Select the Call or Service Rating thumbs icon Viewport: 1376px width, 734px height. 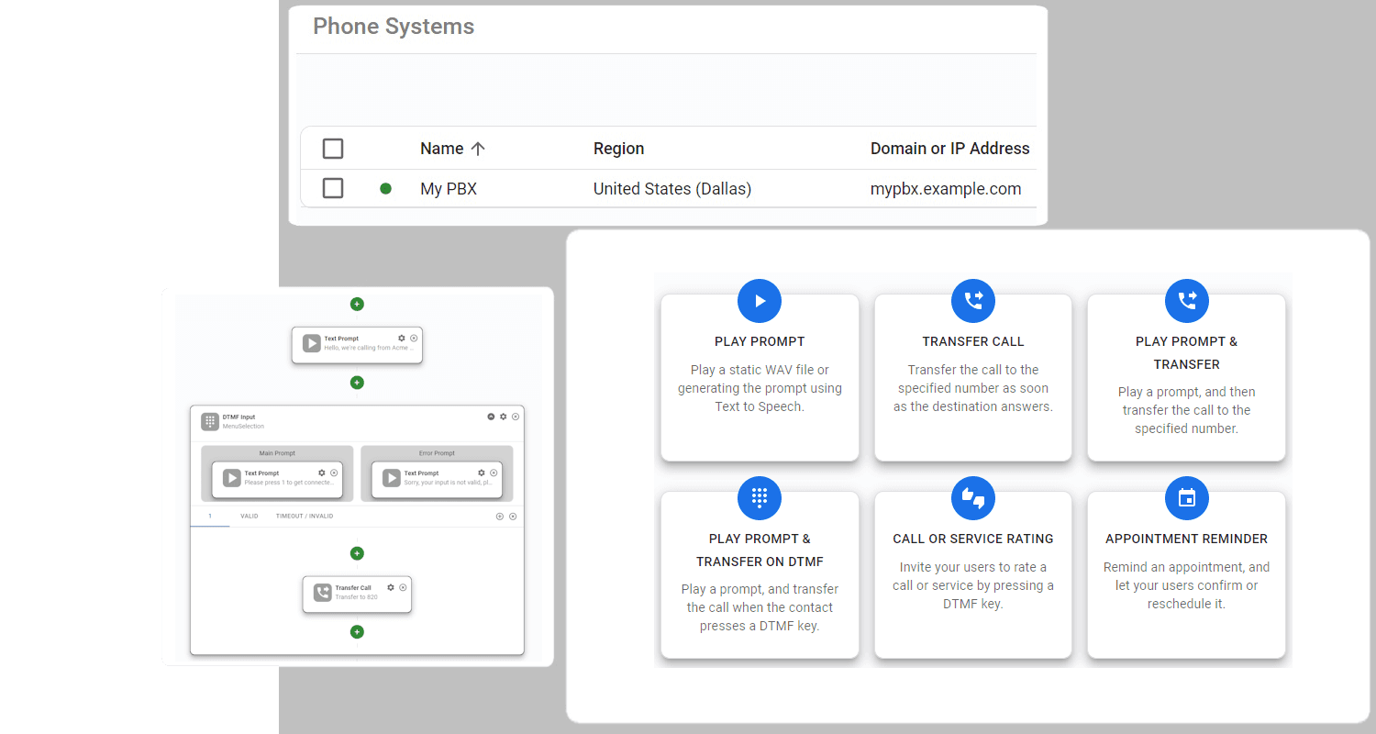973,498
